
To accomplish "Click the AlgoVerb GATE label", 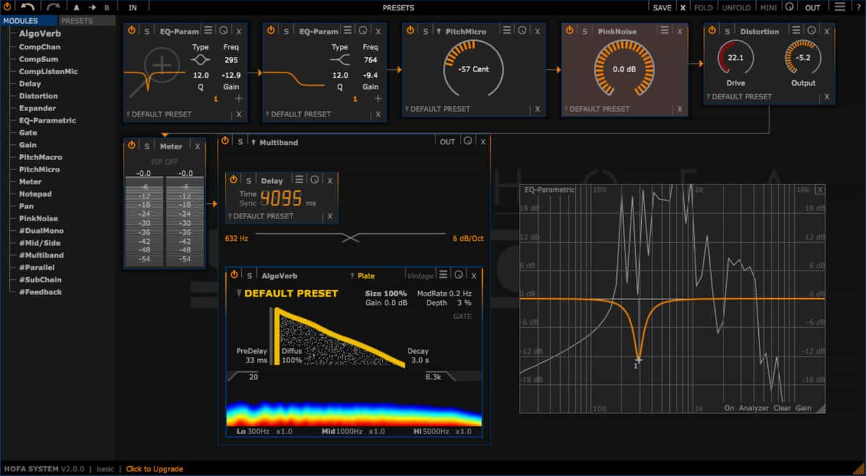I will coord(462,316).
